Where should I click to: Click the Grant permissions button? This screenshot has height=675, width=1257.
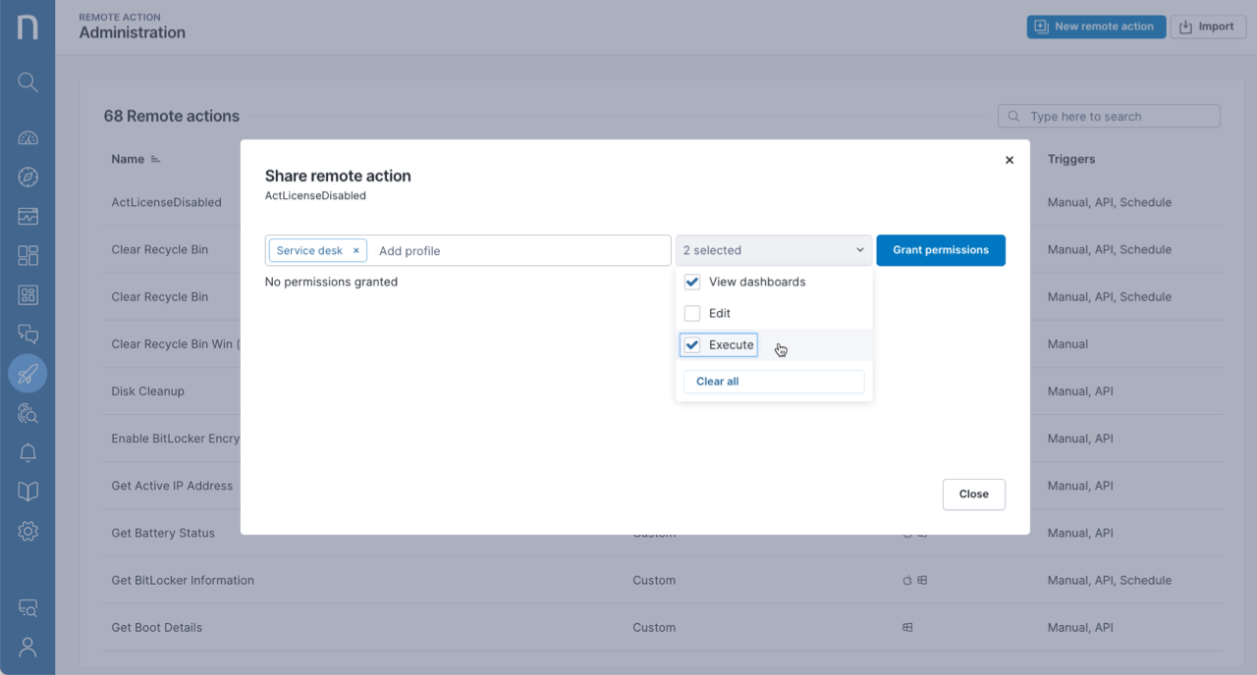coord(940,250)
